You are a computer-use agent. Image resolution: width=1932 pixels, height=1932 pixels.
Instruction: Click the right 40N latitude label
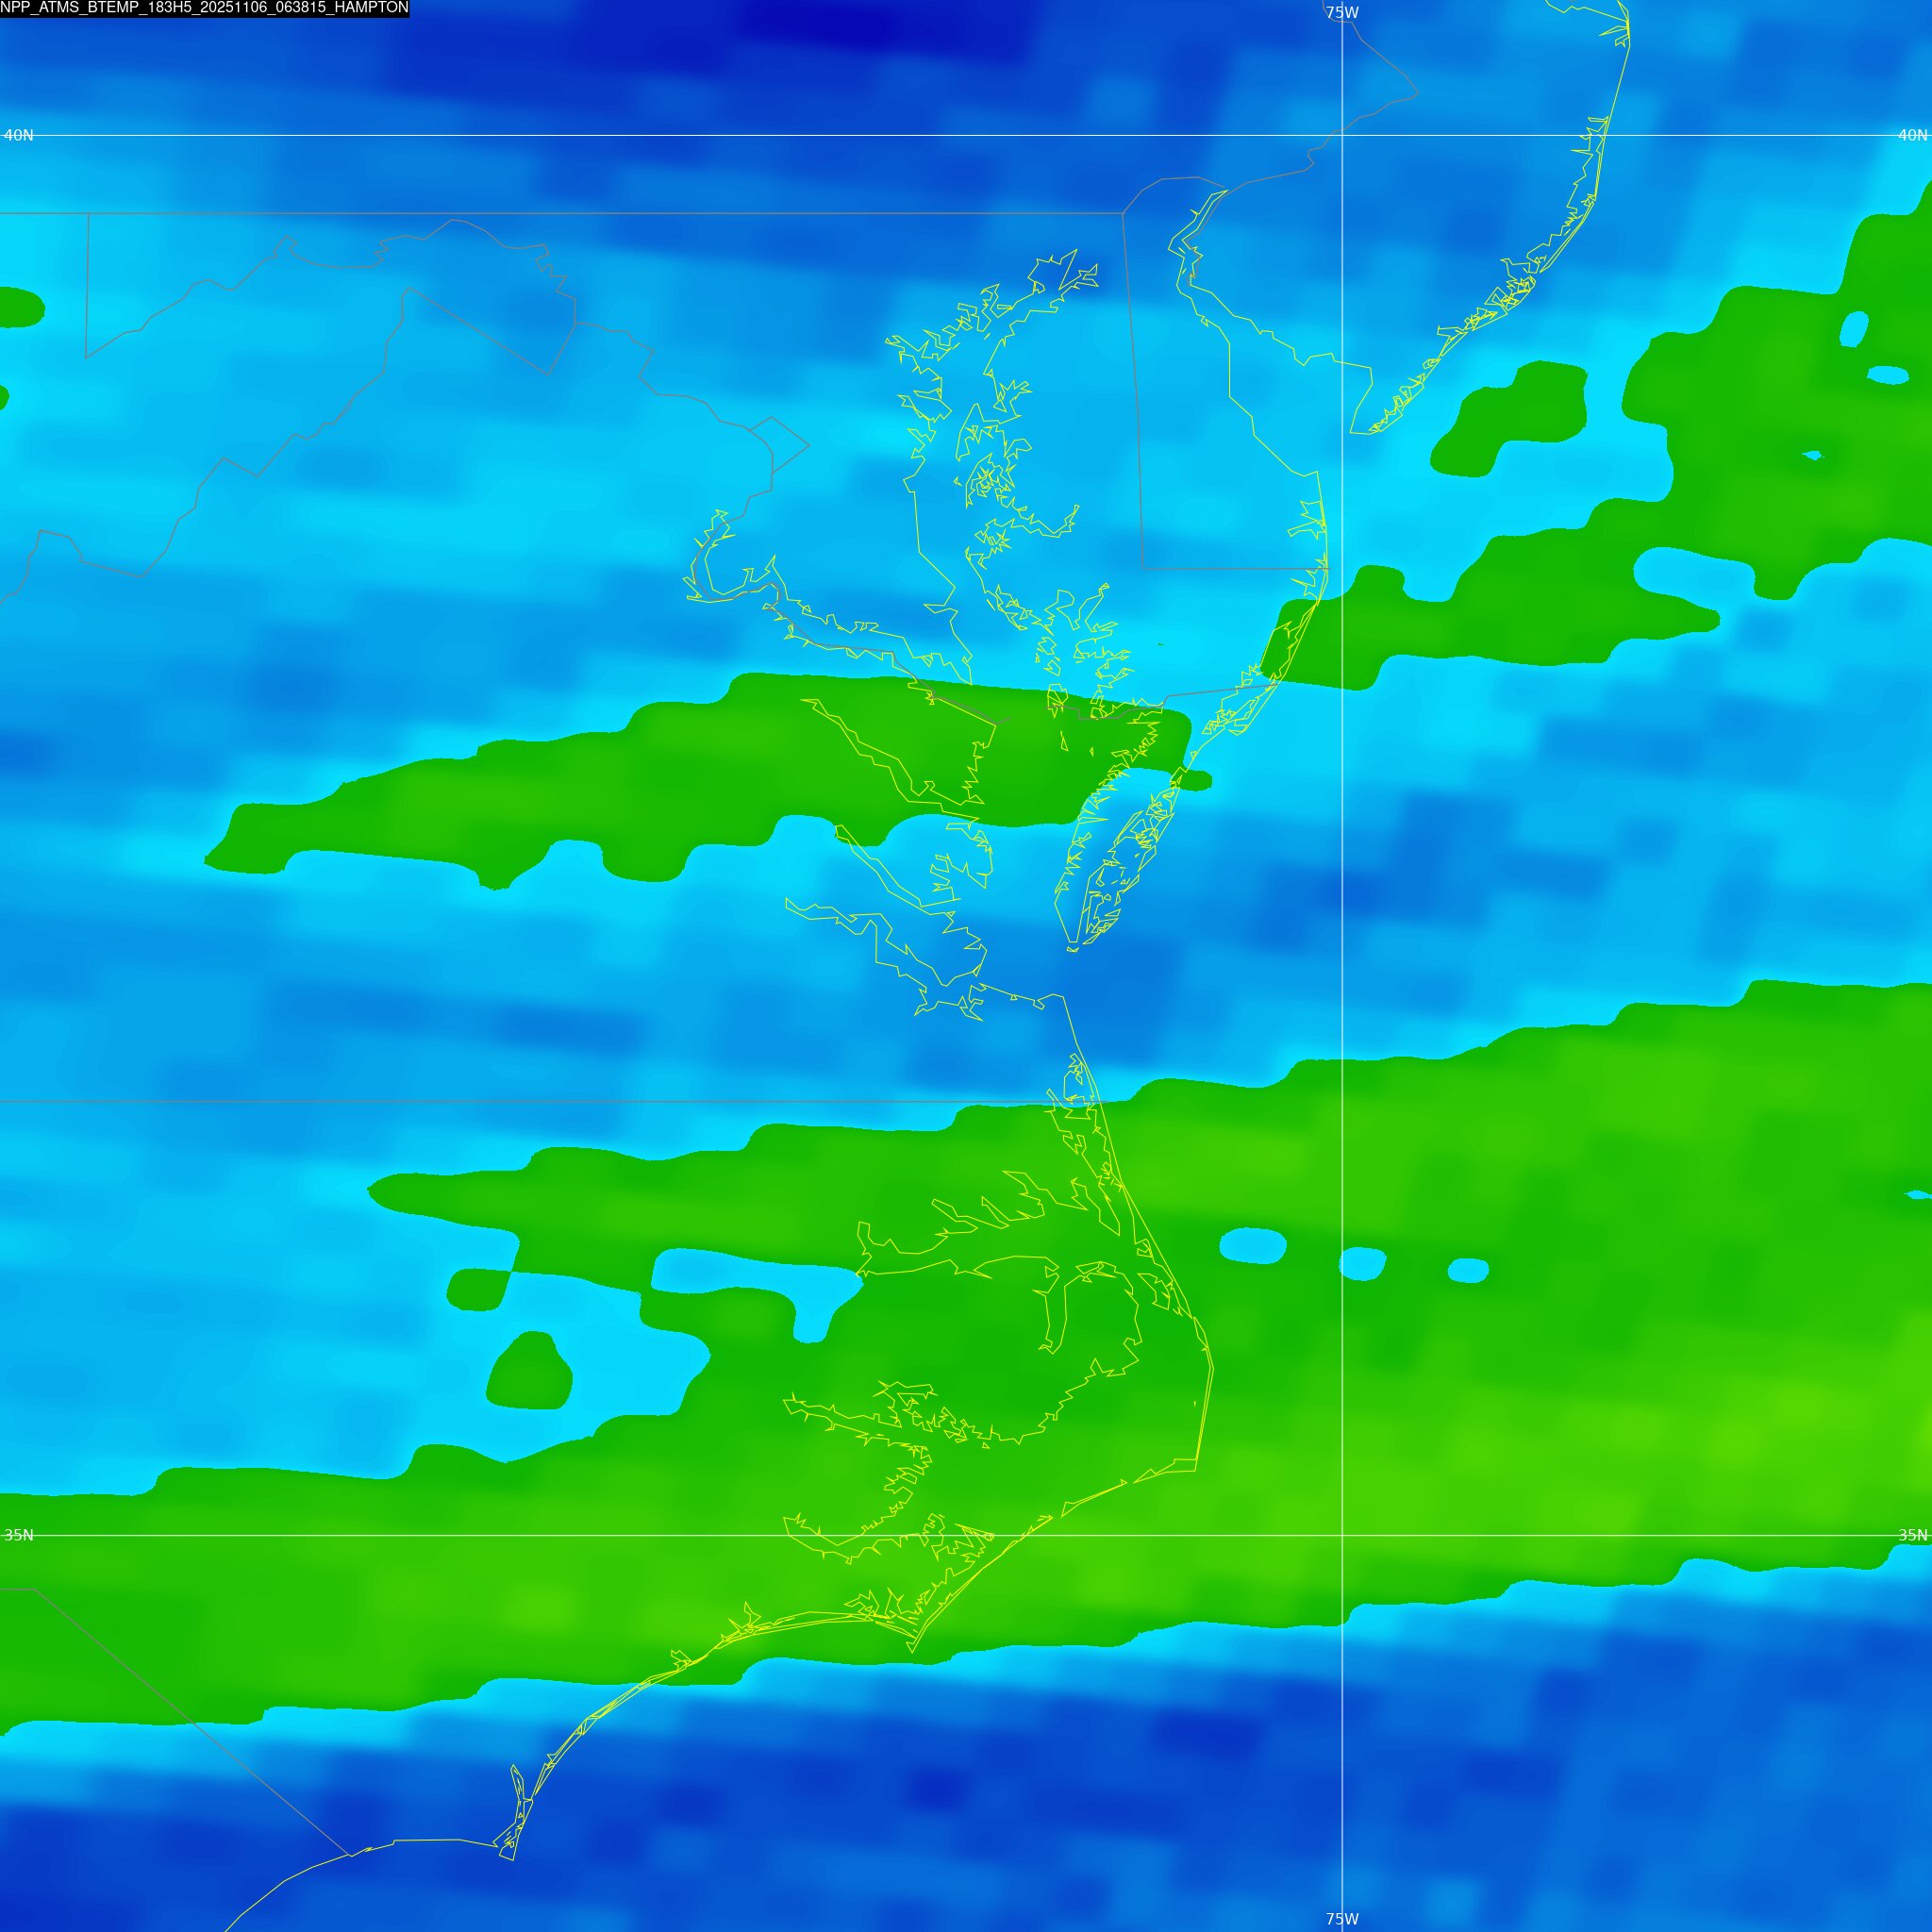[1912, 135]
